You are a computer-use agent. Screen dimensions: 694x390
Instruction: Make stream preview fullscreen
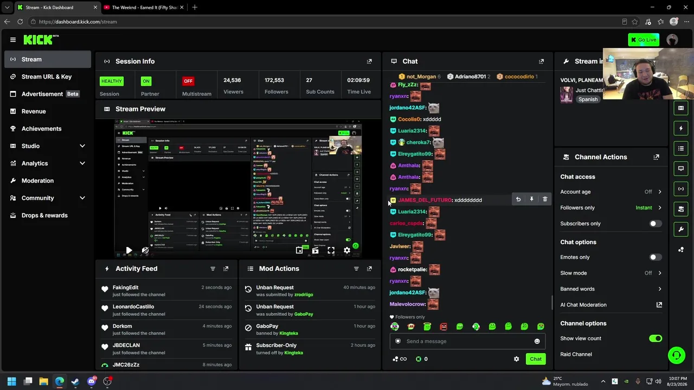point(331,250)
